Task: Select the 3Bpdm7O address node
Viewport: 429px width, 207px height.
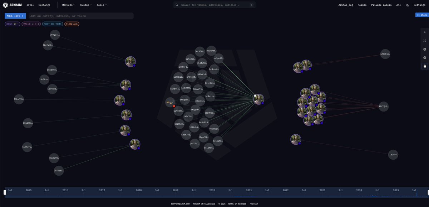Action: pyautogui.click(x=54, y=158)
